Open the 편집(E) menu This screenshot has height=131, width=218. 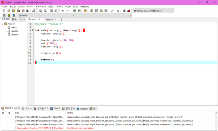coord(13,7)
